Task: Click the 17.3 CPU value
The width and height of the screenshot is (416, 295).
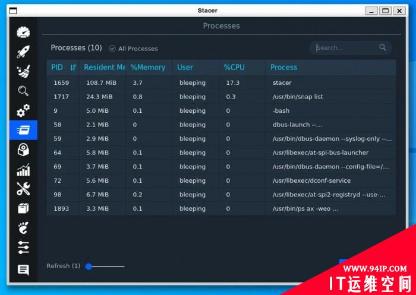Action: tap(233, 83)
